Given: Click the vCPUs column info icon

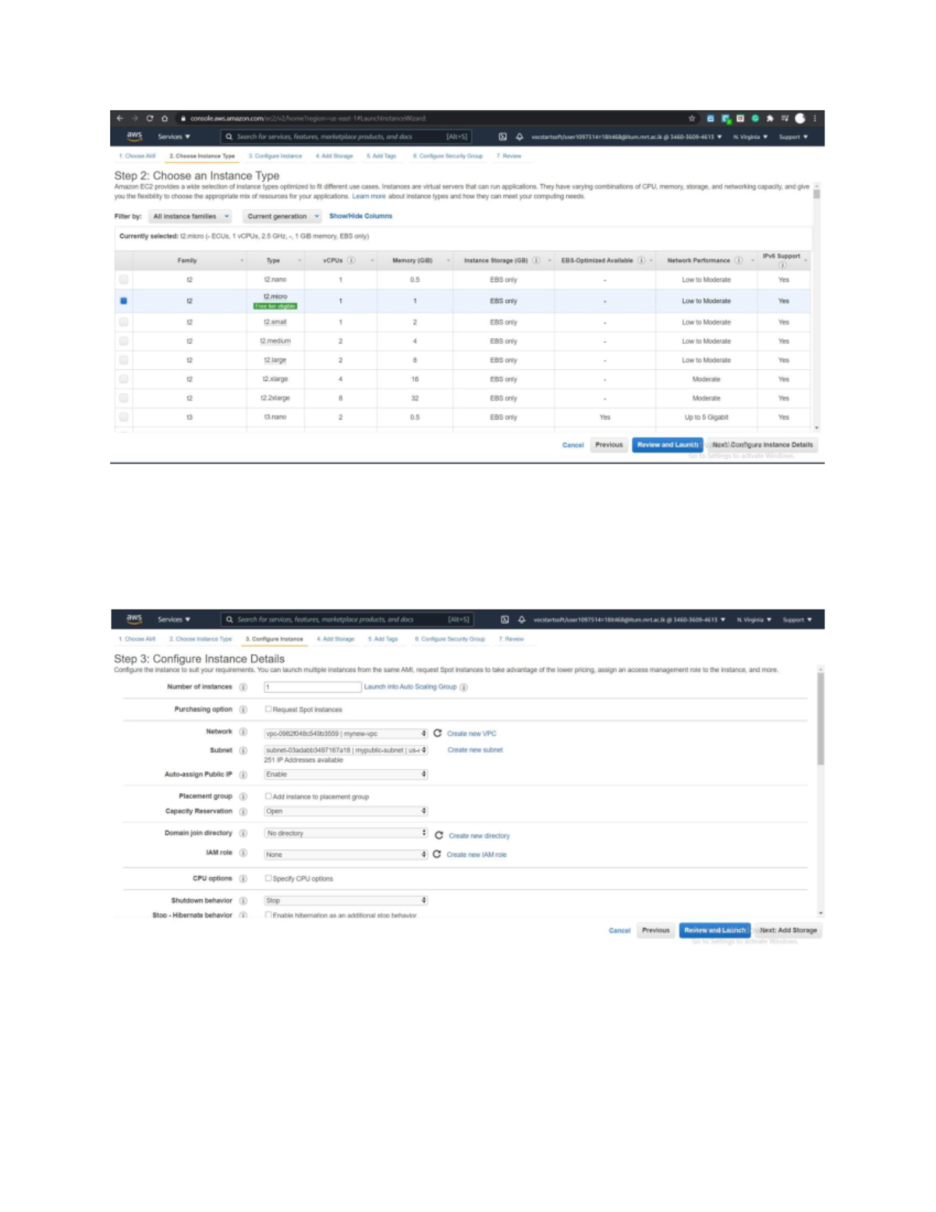Looking at the screenshot, I should (x=351, y=261).
